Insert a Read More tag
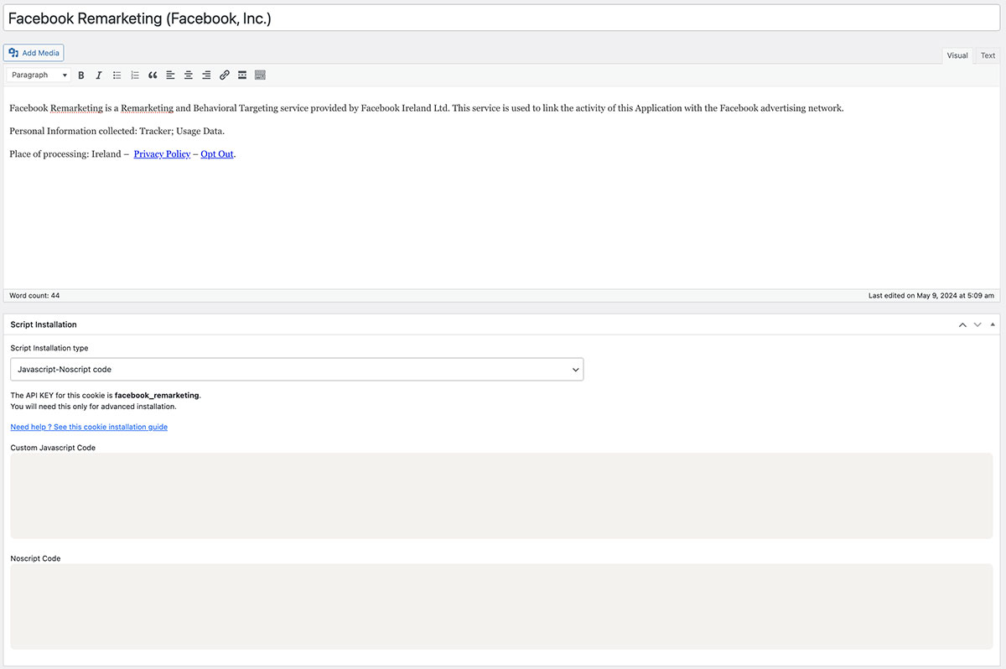1006x669 pixels. click(242, 75)
